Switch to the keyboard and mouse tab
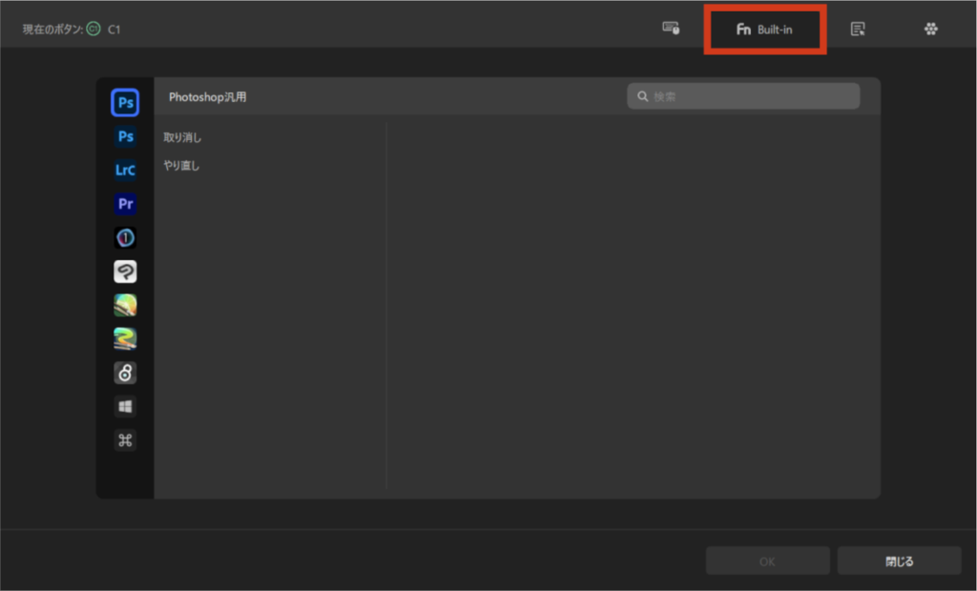Screen dimensions: 977x591 (671, 29)
